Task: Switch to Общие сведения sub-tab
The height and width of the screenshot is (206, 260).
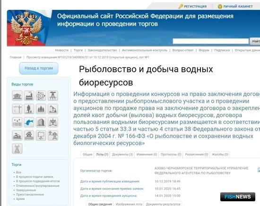Action: 100,204
